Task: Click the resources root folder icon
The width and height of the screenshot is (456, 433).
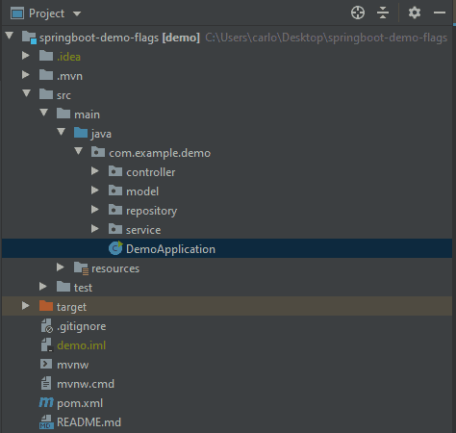Action: click(81, 268)
